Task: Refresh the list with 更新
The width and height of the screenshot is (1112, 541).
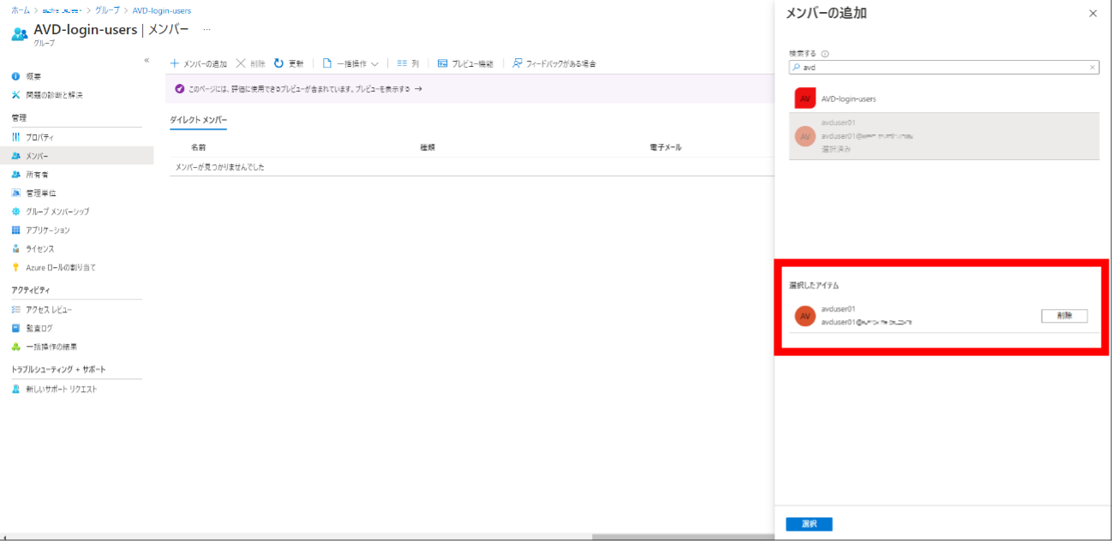Action: (289, 63)
